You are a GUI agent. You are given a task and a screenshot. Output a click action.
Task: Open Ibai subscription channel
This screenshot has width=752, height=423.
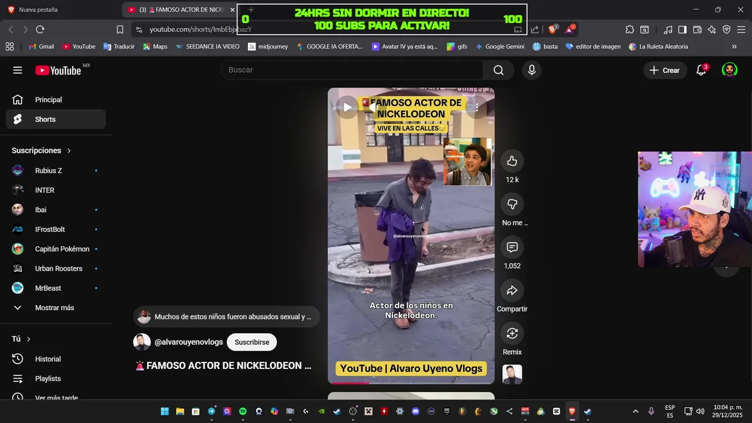[x=56, y=210]
